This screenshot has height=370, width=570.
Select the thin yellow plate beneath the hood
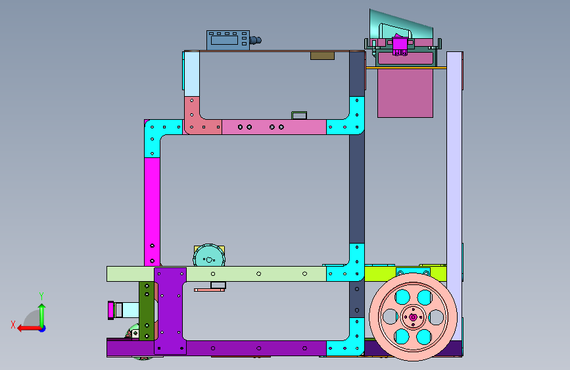point(406,68)
